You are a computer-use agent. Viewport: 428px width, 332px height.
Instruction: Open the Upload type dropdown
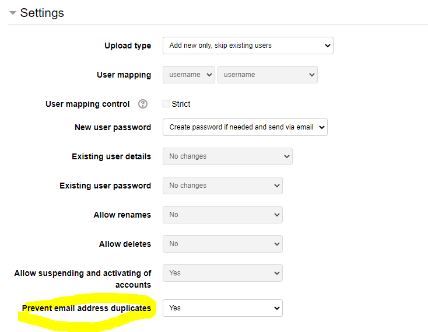pos(248,46)
